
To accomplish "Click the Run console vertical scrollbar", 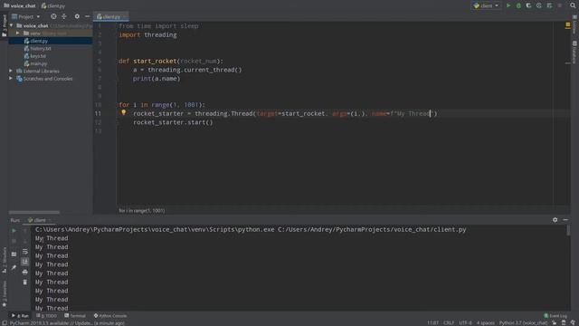I will (x=568, y=231).
